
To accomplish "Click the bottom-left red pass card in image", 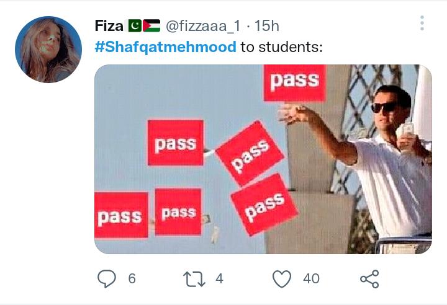I will [x=122, y=215].
